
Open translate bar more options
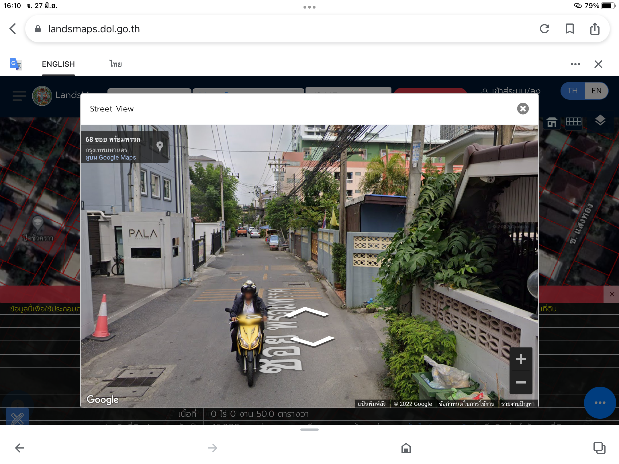[x=575, y=64]
